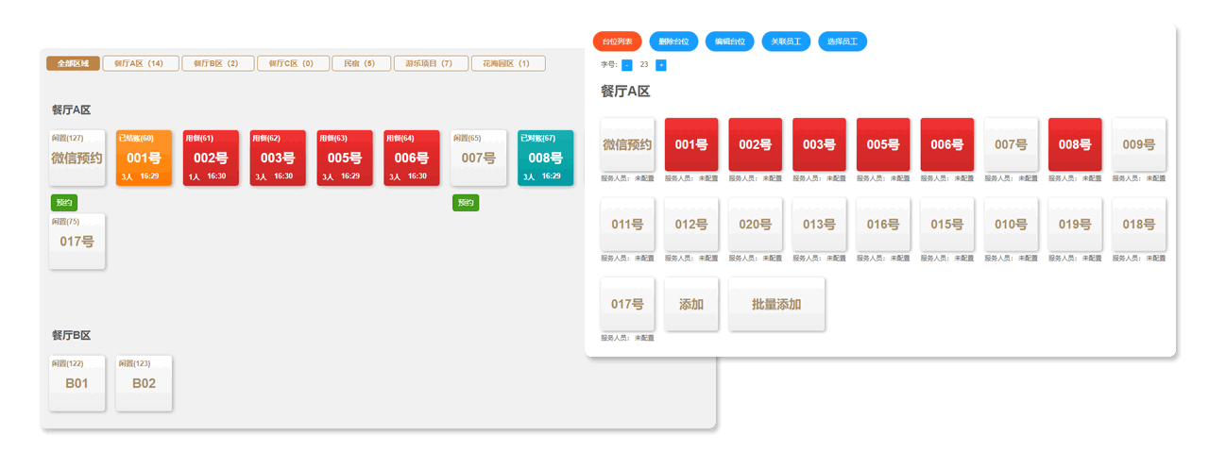The width and height of the screenshot is (1209, 453).
Task: Select the 全部区域 area tab
Action: pyautogui.click(x=73, y=63)
